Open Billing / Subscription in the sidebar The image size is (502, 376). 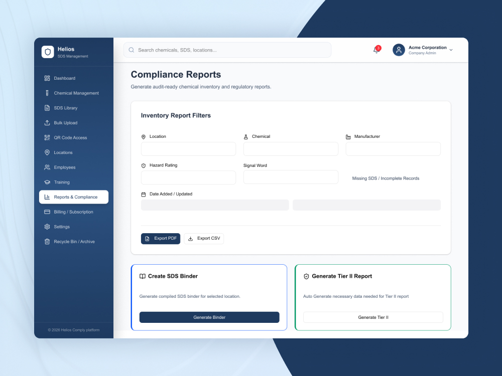click(74, 212)
